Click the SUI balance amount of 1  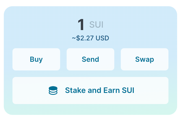(81, 24)
